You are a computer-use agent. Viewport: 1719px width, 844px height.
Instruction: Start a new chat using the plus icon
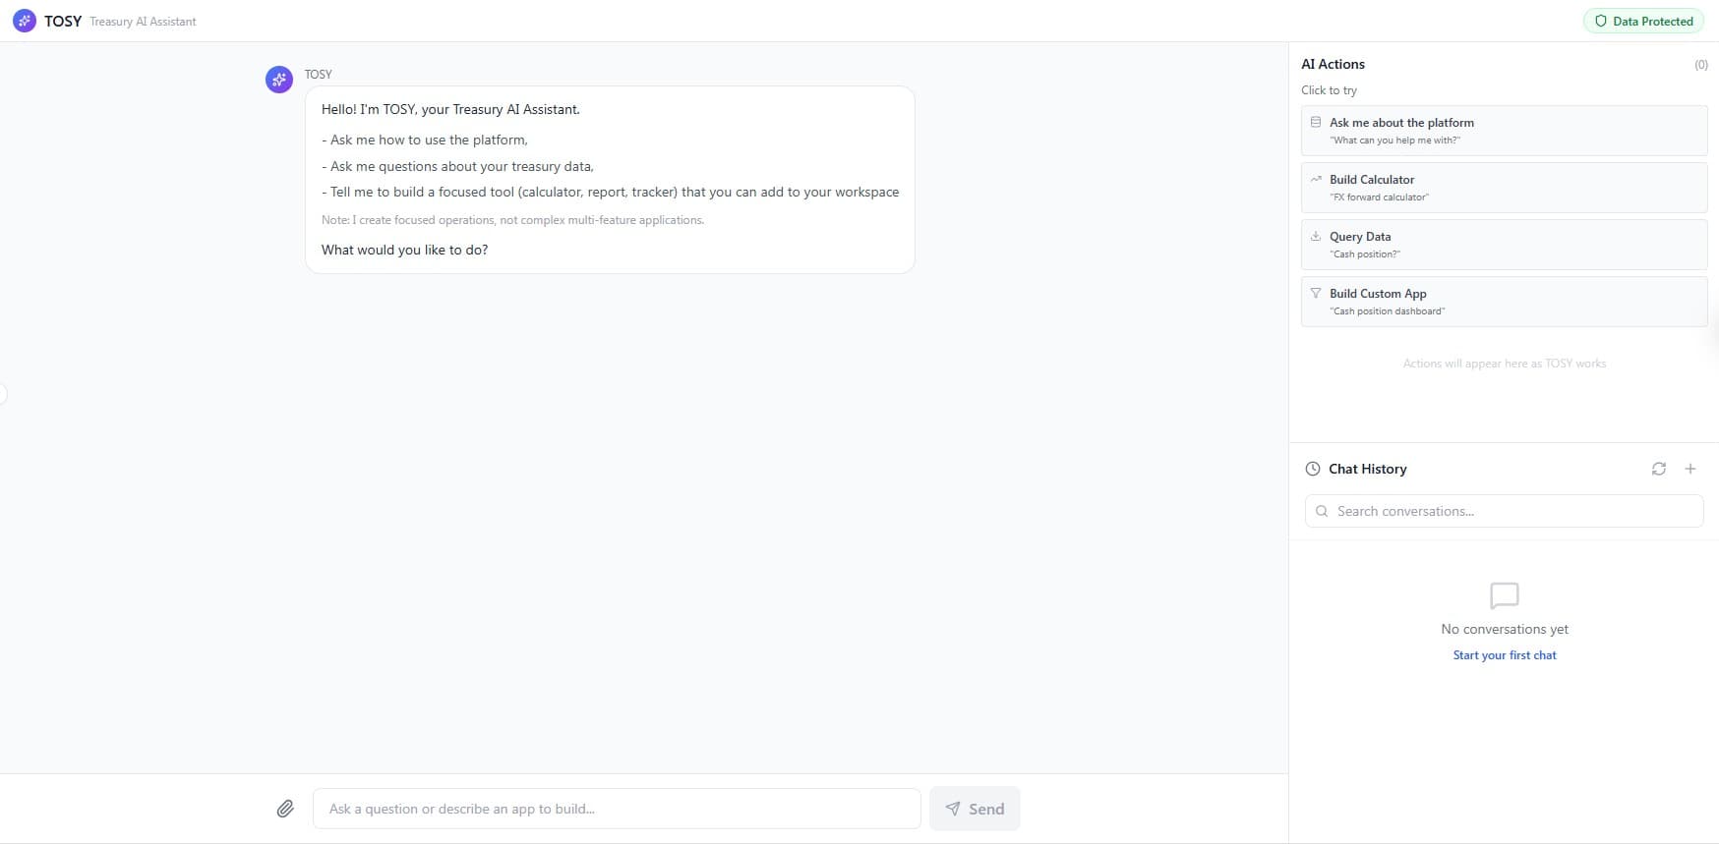pyautogui.click(x=1690, y=469)
